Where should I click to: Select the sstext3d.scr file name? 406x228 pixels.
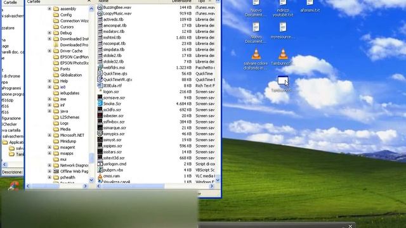(114, 158)
